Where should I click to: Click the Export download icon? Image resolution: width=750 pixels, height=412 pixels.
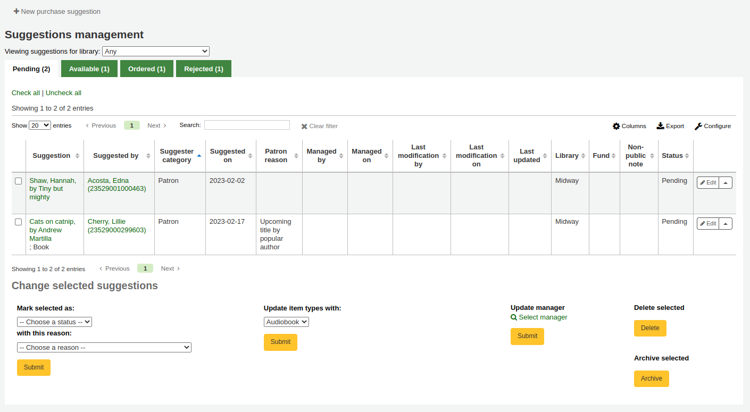(660, 125)
